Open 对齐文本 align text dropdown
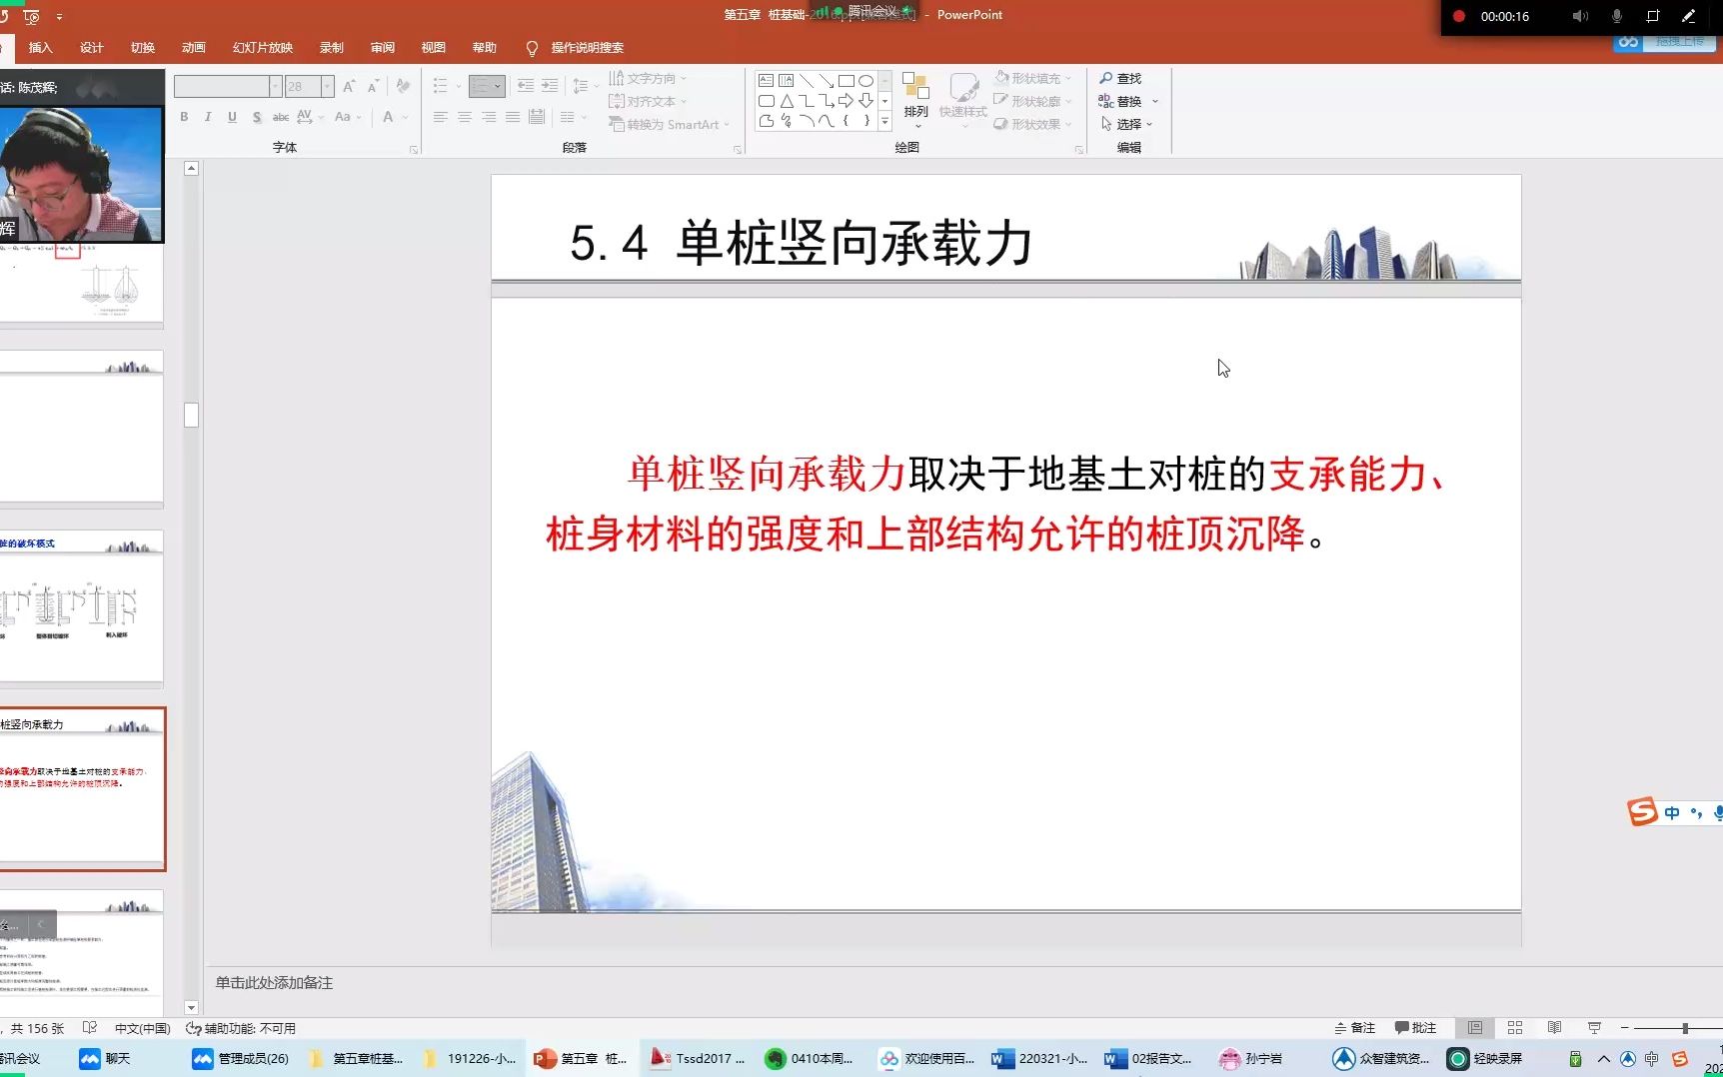This screenshot has height=1077, width=1723. (648, 101)
